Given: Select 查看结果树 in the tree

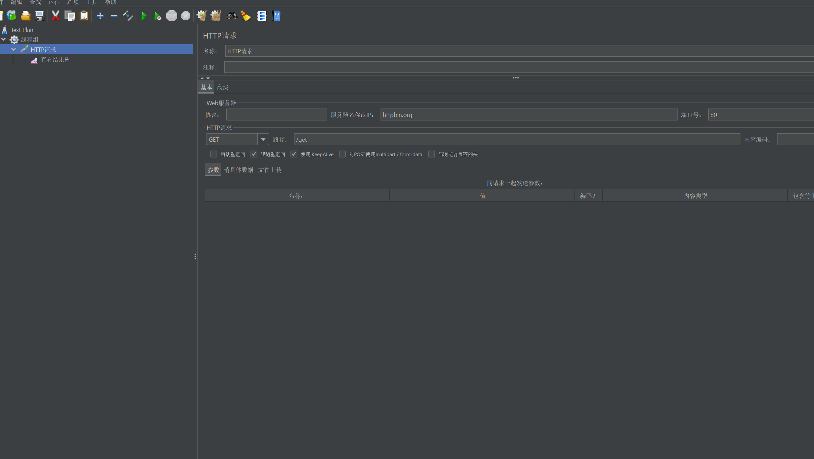Looking at the screenshot, I should point(55,60).
